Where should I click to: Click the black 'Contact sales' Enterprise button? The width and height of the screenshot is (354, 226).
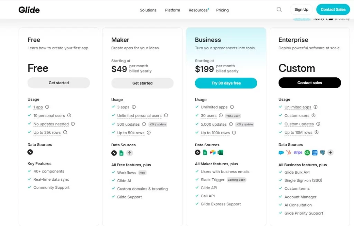point(310,83)
